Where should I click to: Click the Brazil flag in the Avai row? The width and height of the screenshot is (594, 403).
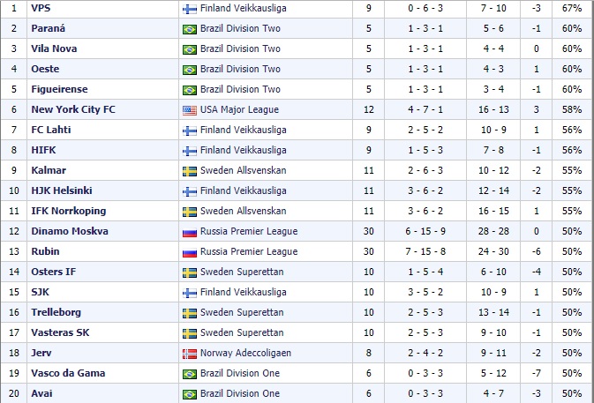pos(190,394)
